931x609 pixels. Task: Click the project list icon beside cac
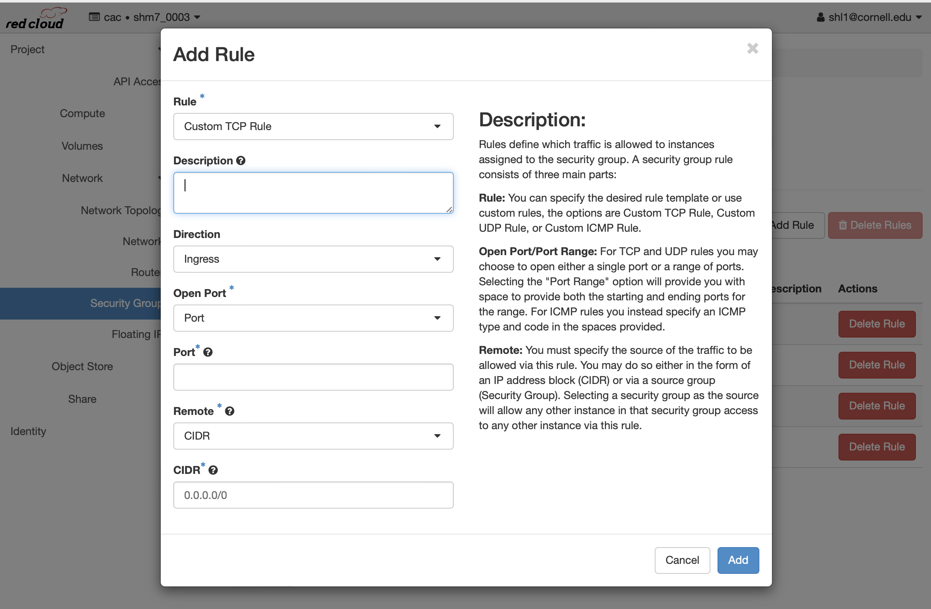click(x=94, y=17)
